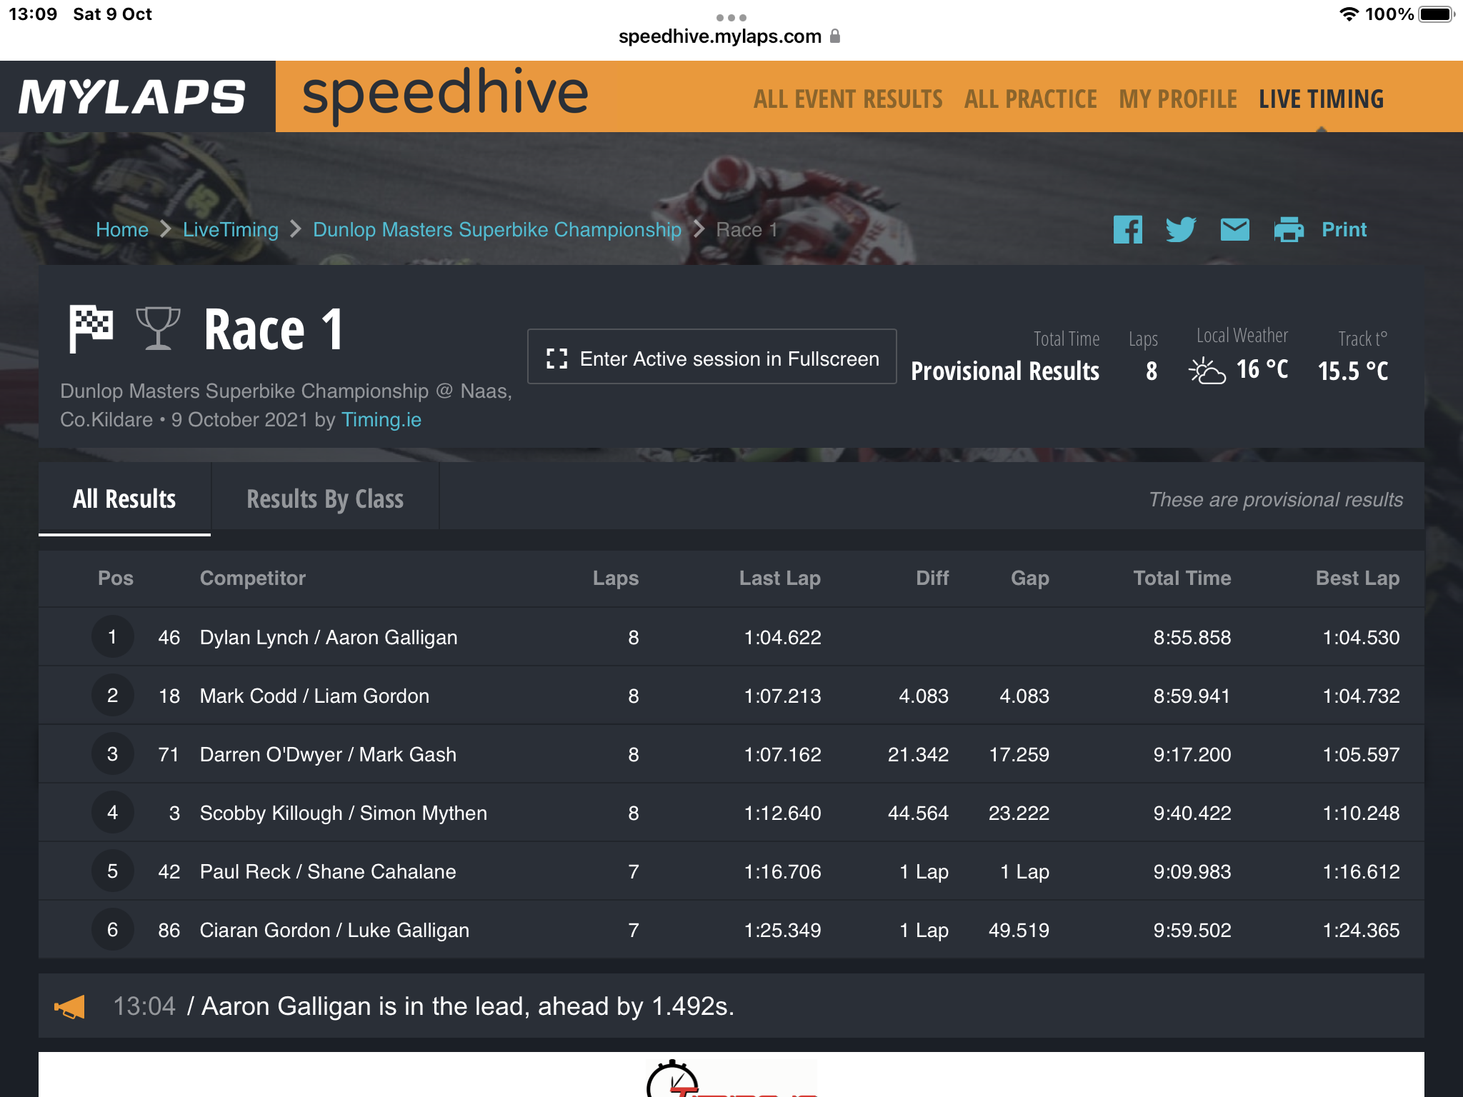
Task: Click the fullscreen brackets icon
Action: (556, 359)
